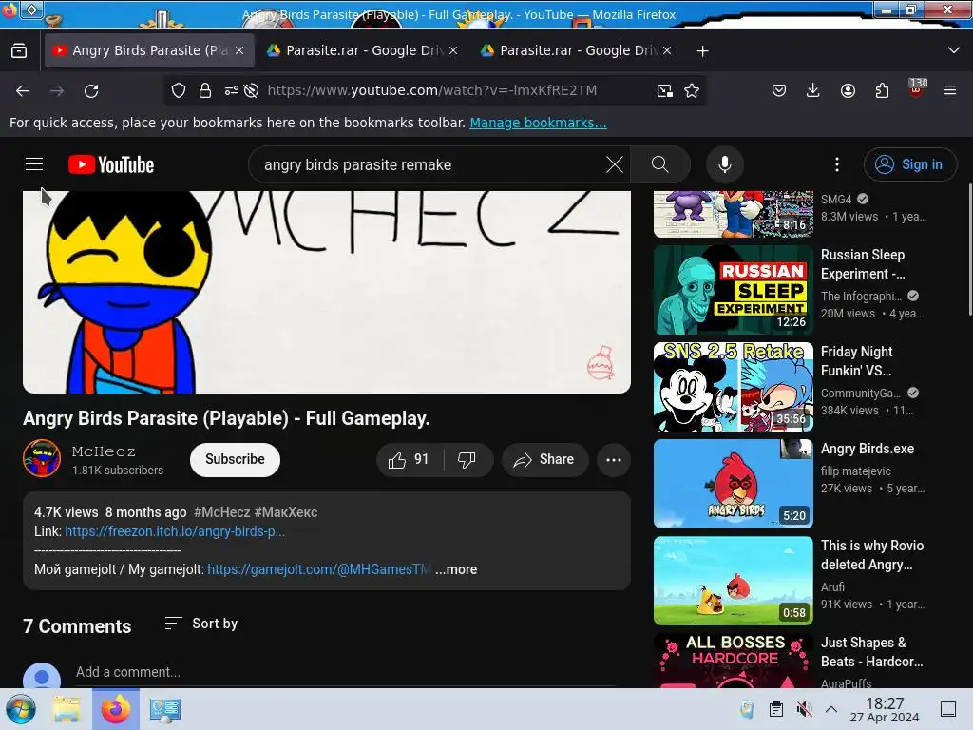Click the YouTube search magnifier button
The height and width of the screenshot is (730, 973).
click(659, 164)
